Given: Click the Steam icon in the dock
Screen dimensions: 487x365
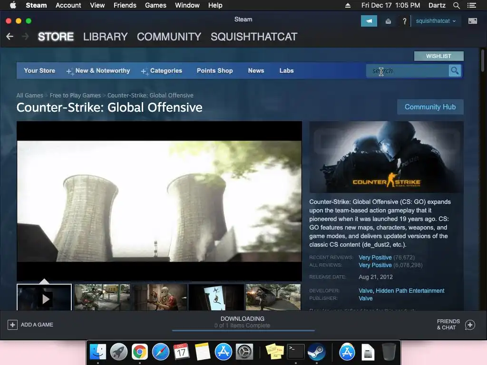Looking at the screenshot, I should point(316,352).
